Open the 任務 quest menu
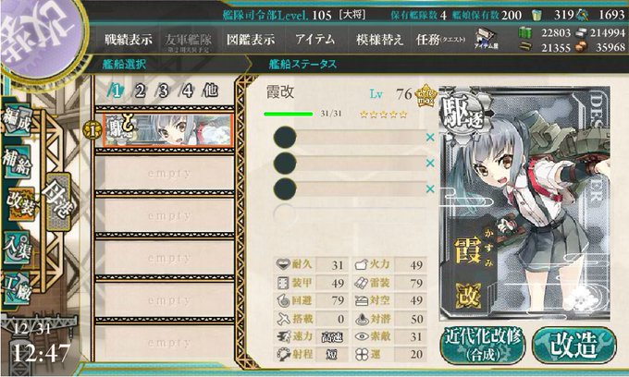The image size is (629, 377). coord(440,40)
